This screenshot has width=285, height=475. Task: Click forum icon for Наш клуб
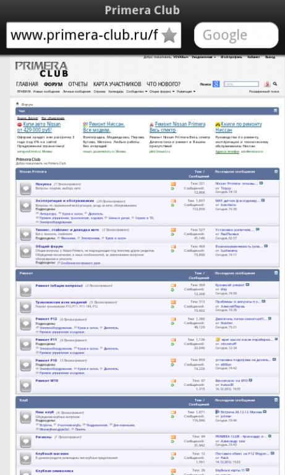point(26,417)
